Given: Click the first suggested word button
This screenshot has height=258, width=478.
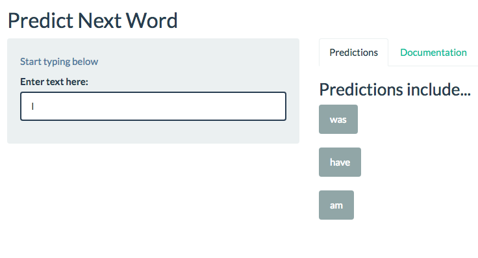Looking at the screenshot, I should pyautogui.click(x=338, y=119).
